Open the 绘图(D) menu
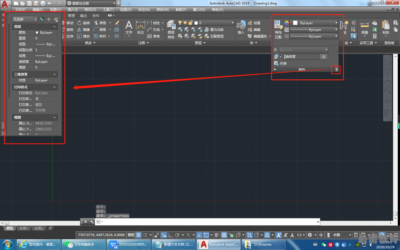This screenshot has width=400, height=250. coord(126,10)
